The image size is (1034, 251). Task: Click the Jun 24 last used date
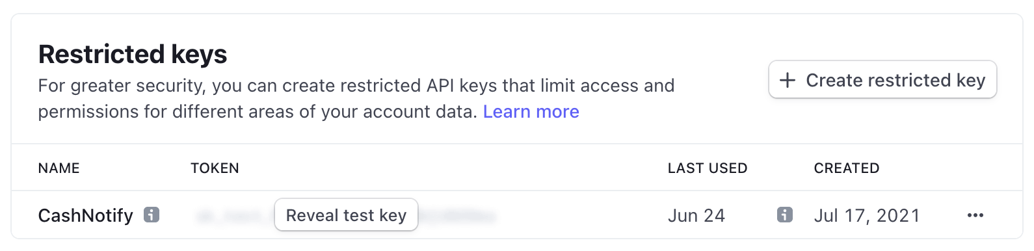(696, 215)
